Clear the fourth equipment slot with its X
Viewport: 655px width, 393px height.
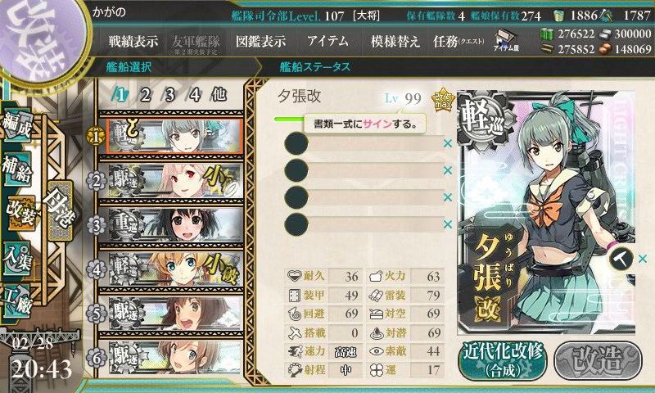[448, 224]
